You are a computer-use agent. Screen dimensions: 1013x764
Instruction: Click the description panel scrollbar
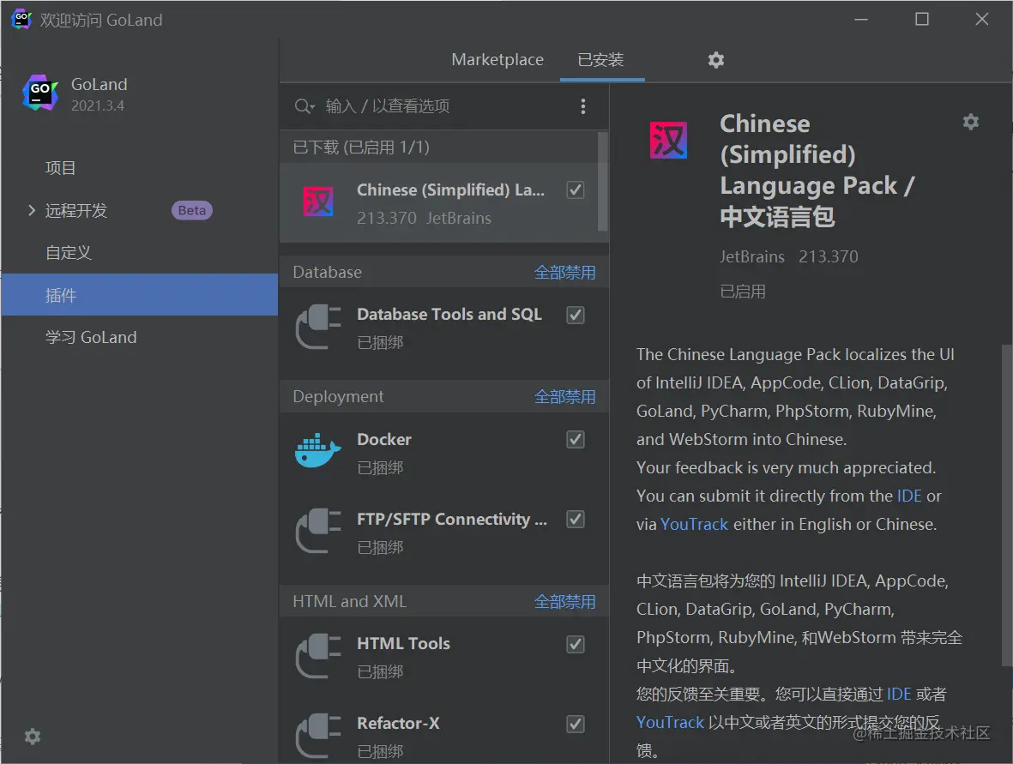pyautogui.click(x=1006, y=505)
